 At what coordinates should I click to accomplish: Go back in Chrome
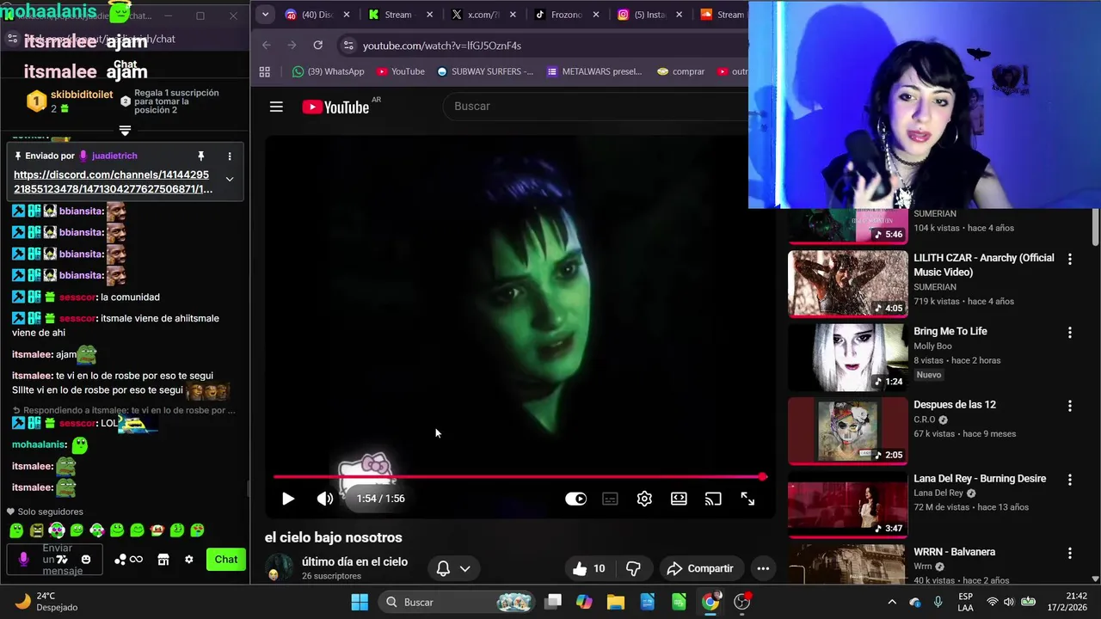point(267,45)
